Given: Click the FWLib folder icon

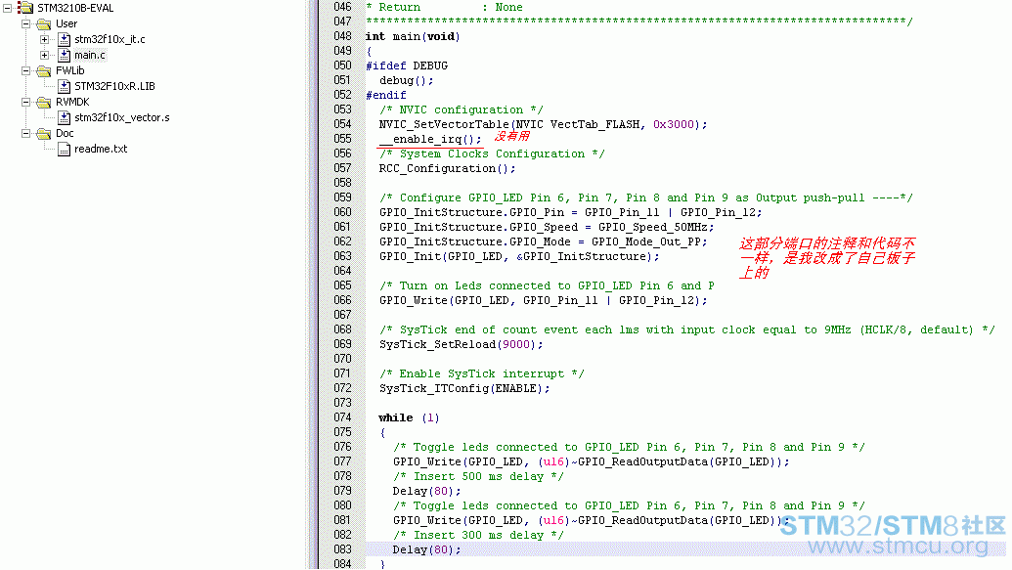Looking at the screenshot, I should (x=44, y=71).
